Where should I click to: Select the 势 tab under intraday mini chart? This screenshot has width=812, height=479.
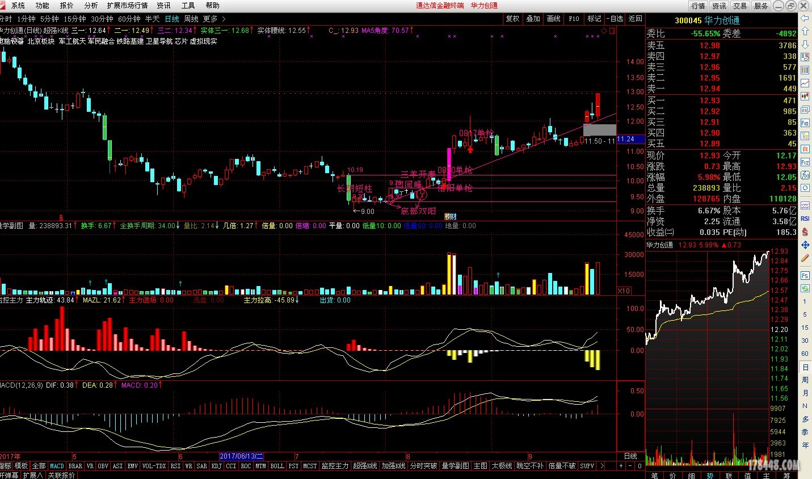tap(710, 476)
